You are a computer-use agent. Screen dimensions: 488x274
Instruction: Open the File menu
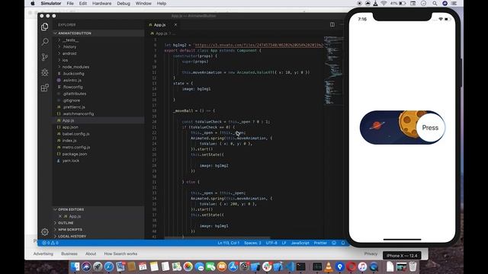point(70,3)
